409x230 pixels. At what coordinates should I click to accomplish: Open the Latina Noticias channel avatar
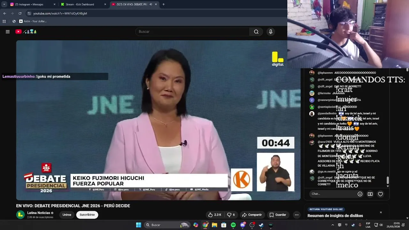pyautogui.click(x=20, y=215)
